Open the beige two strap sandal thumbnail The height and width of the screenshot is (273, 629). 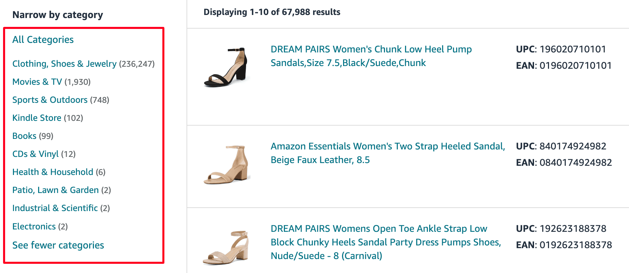coord(227,165)
